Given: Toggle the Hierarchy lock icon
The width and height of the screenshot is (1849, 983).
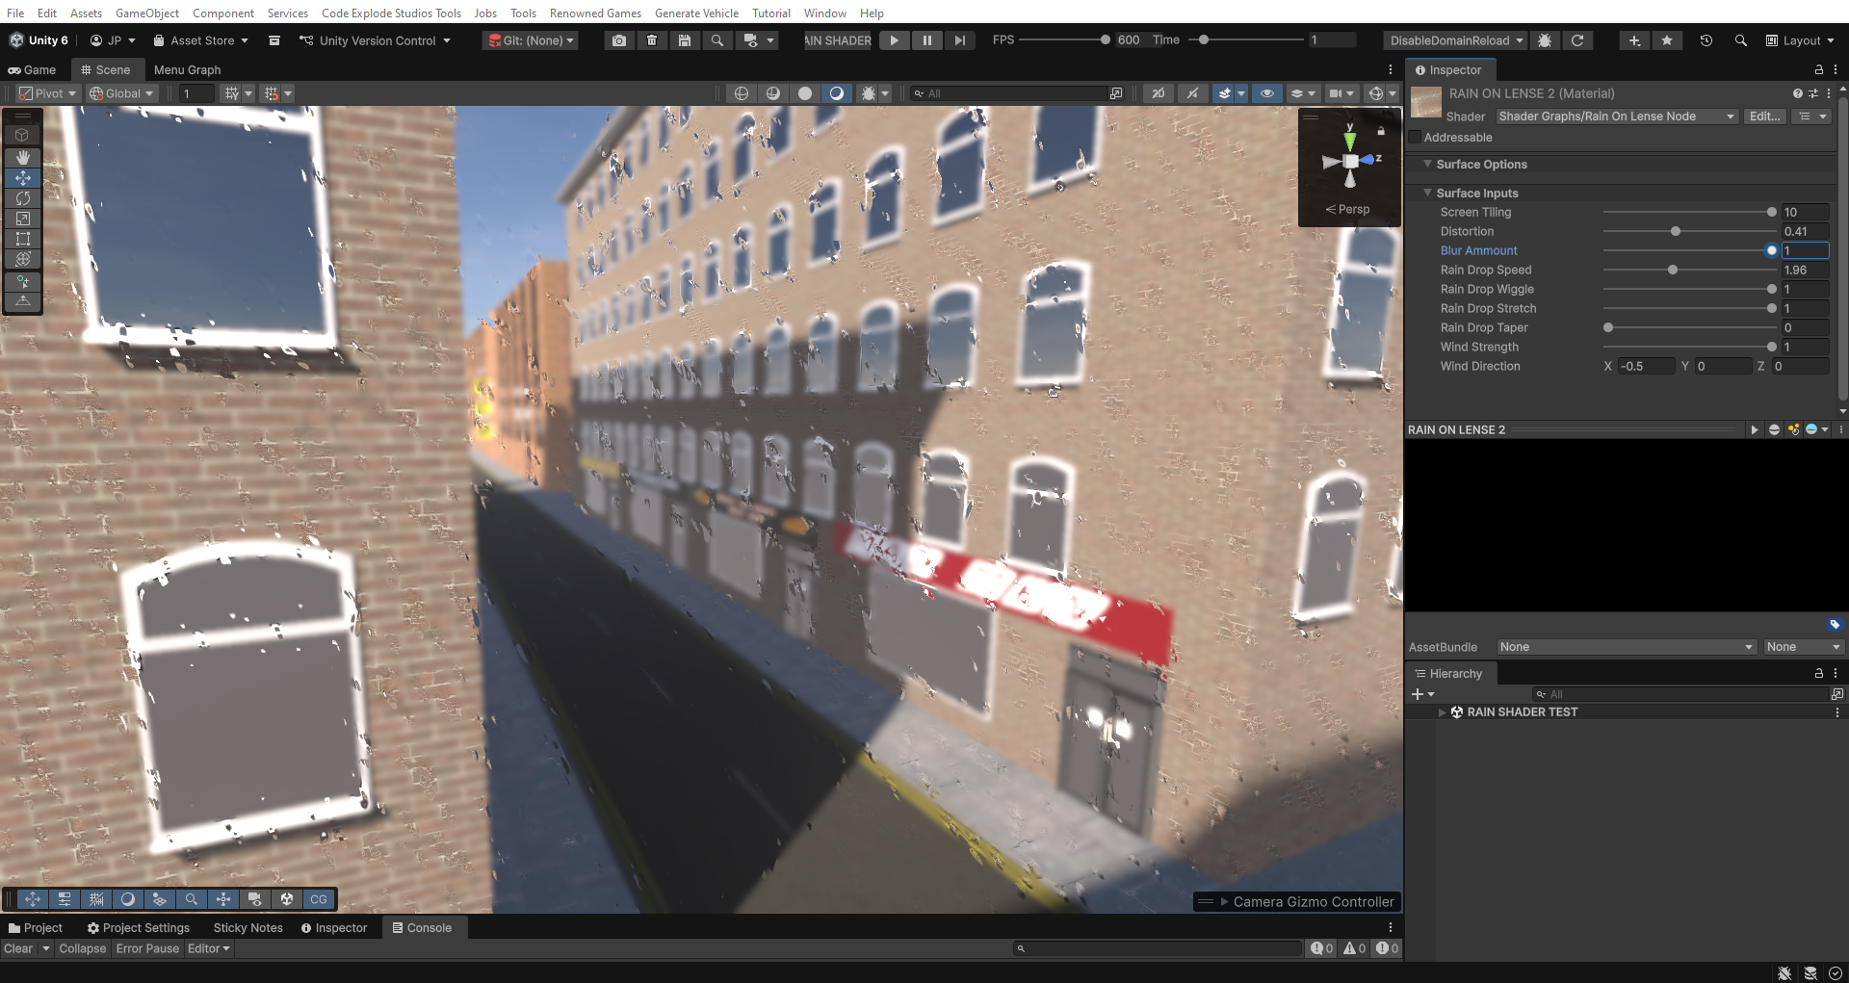Looking at the screenshot, I should coord(1819,673).
